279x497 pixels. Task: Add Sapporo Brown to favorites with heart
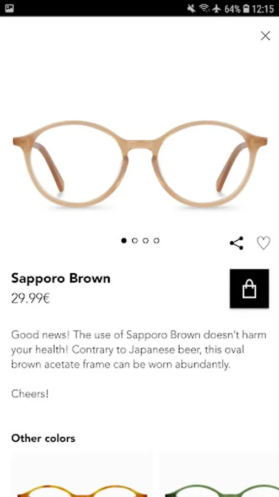(263, 243)
